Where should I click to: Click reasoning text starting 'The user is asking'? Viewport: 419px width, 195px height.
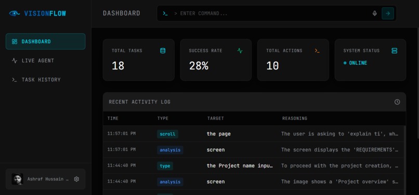coord(340,134)
